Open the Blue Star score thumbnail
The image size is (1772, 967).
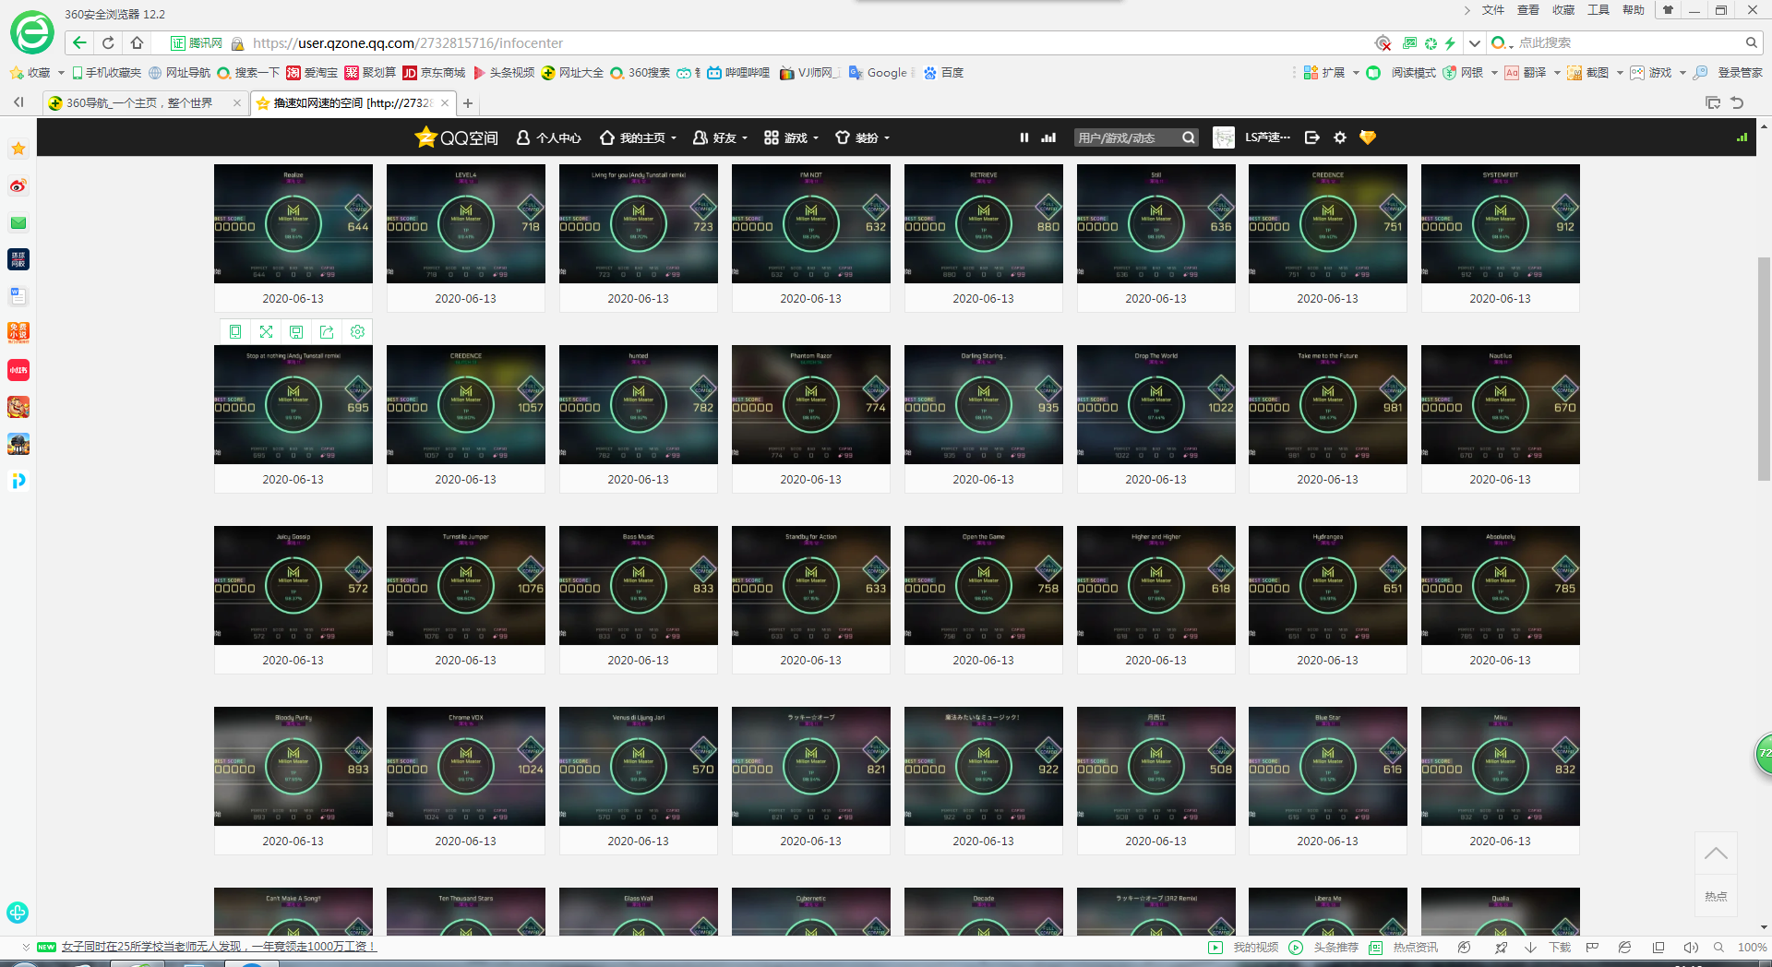click(x=1328, y=766)
